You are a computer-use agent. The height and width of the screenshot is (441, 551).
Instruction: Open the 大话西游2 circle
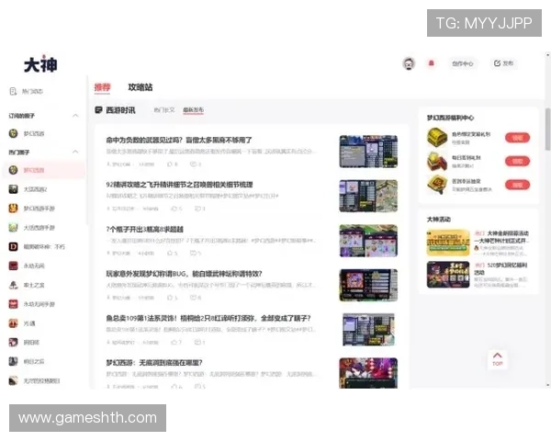(x=28, y=189)
